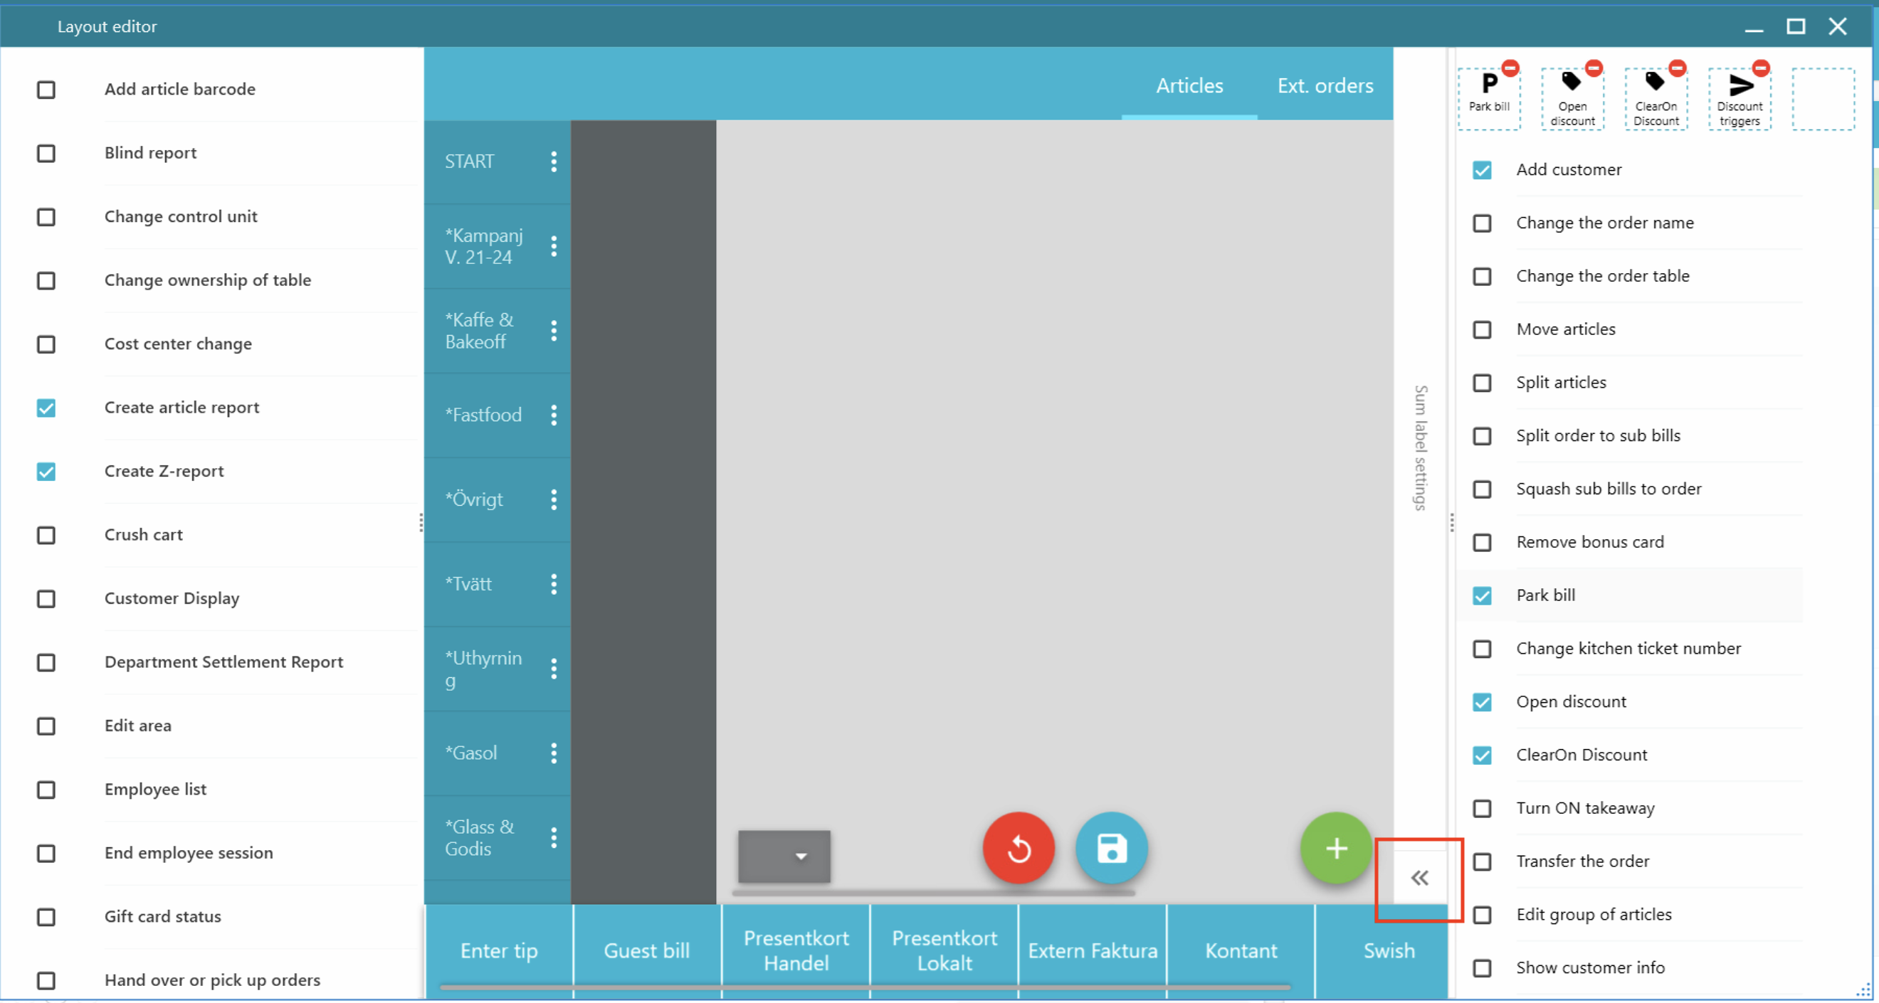Open three-dot menu for *Fastfood category
This screenshot has width=1879, height=1003.
click(554, 415)
